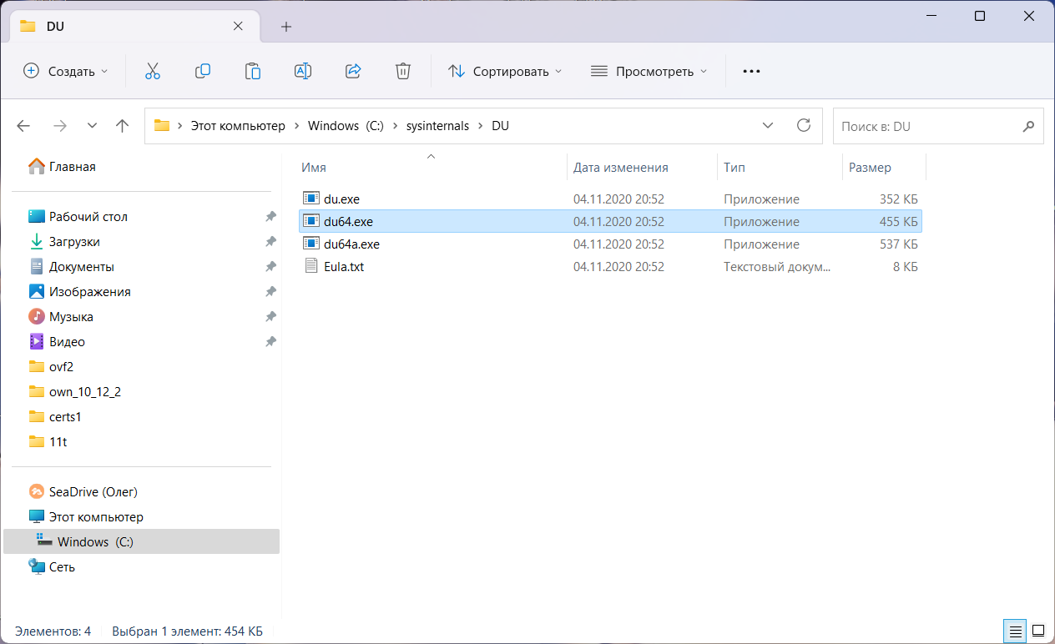Go up one folder level arrow
This screenshot has height=644, width=1055.
123,126
